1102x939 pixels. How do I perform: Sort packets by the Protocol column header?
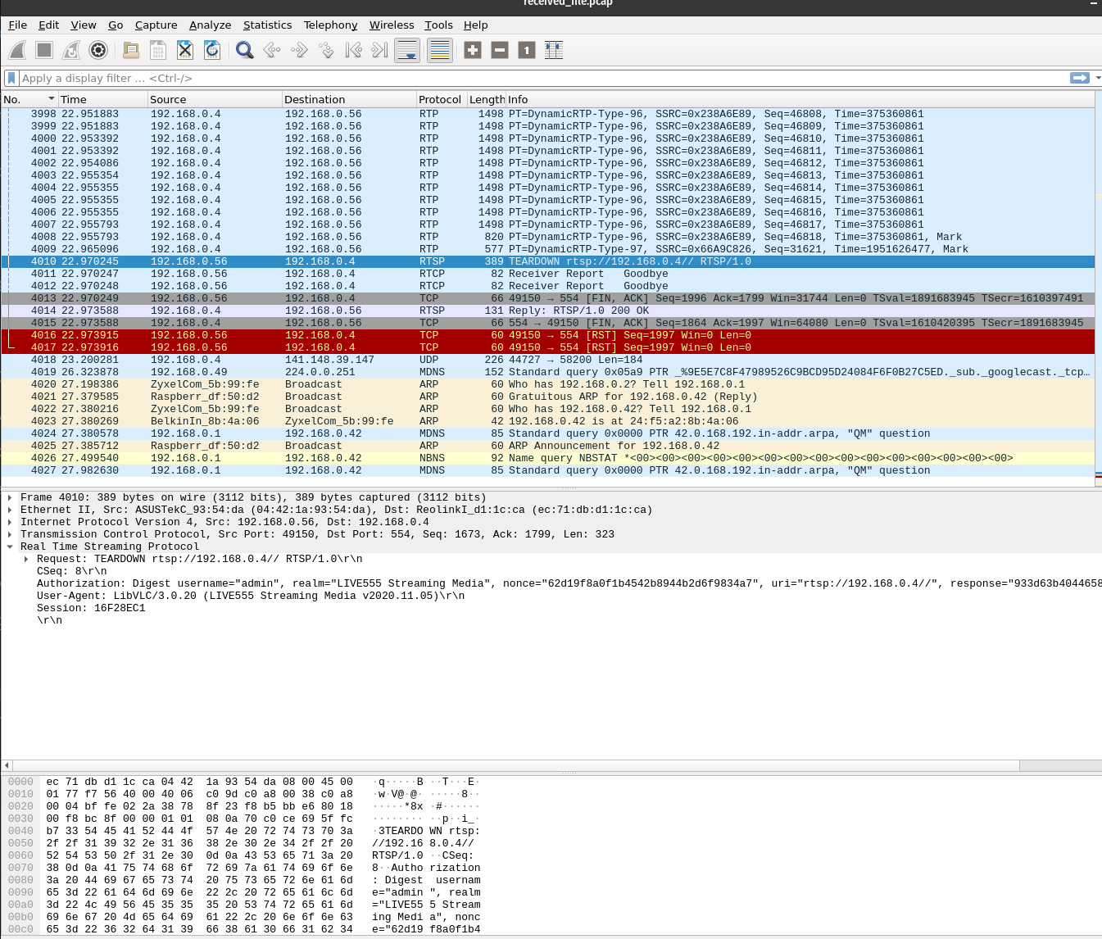click(x=440, y=99)
